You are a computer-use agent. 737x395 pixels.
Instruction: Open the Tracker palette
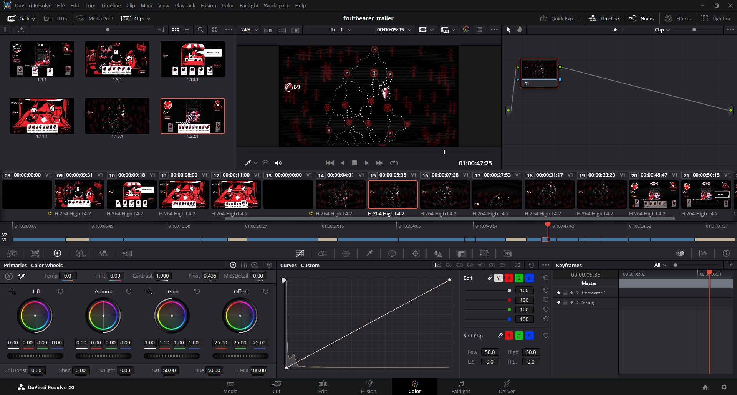click(x=415, y=253)
